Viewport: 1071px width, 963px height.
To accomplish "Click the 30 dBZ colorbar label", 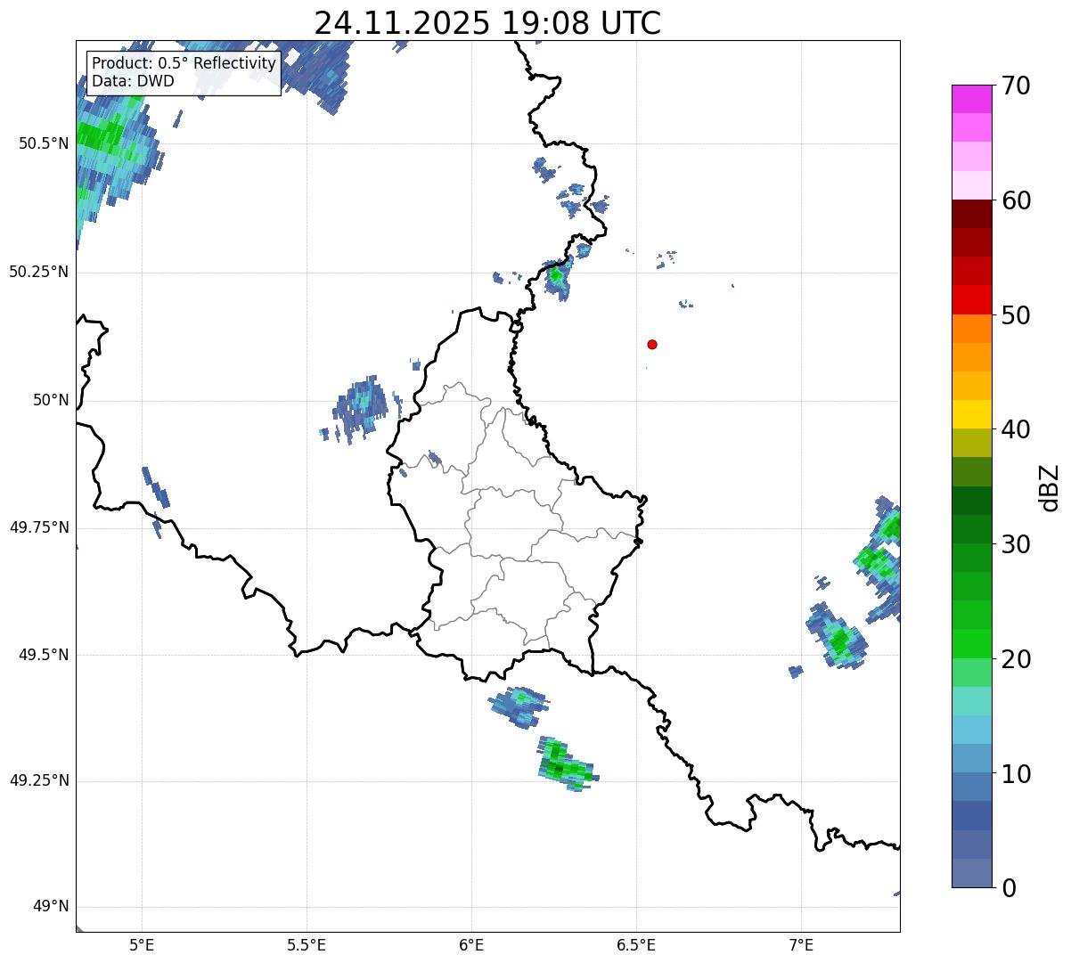I will click(x=1016, y=544).
